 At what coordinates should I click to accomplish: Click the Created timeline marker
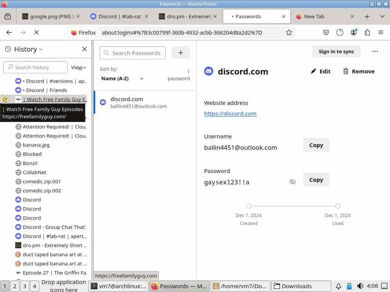pyautogui.click(x=248, y=206)
